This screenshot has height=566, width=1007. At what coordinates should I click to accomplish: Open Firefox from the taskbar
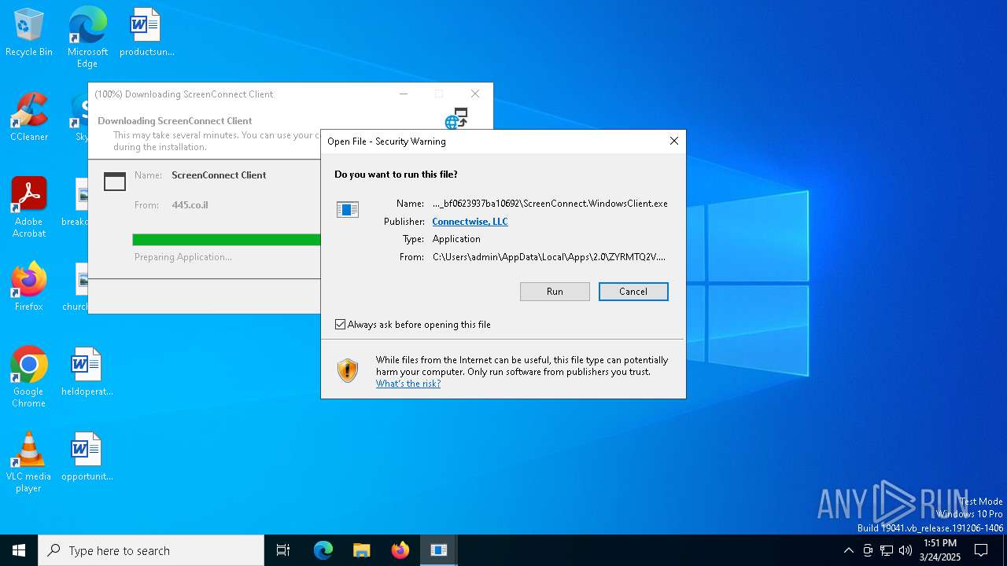tap(400, 550)
